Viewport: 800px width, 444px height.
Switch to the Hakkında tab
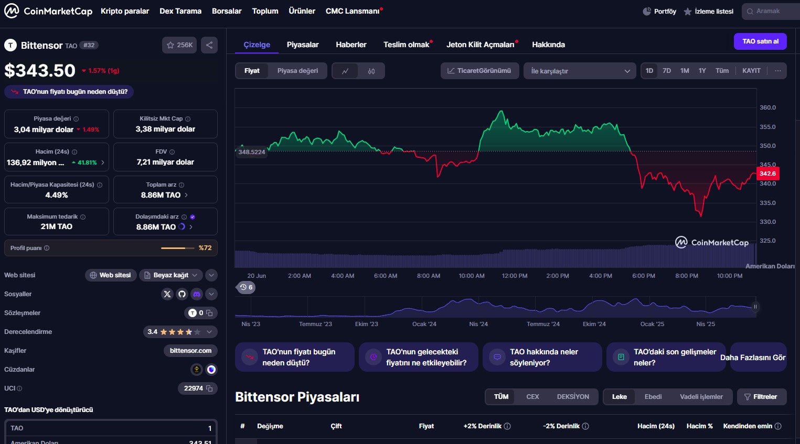(548, 45)
